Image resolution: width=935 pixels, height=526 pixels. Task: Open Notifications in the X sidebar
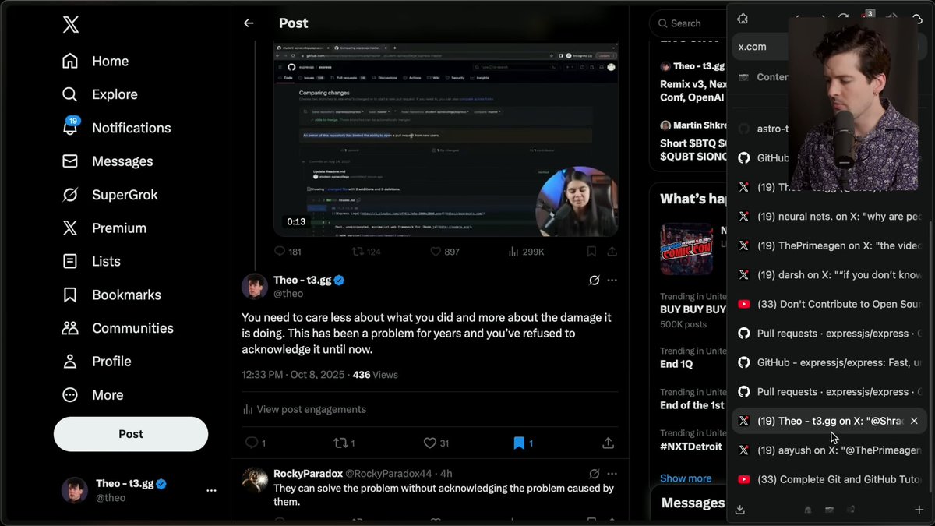[131, 128]
